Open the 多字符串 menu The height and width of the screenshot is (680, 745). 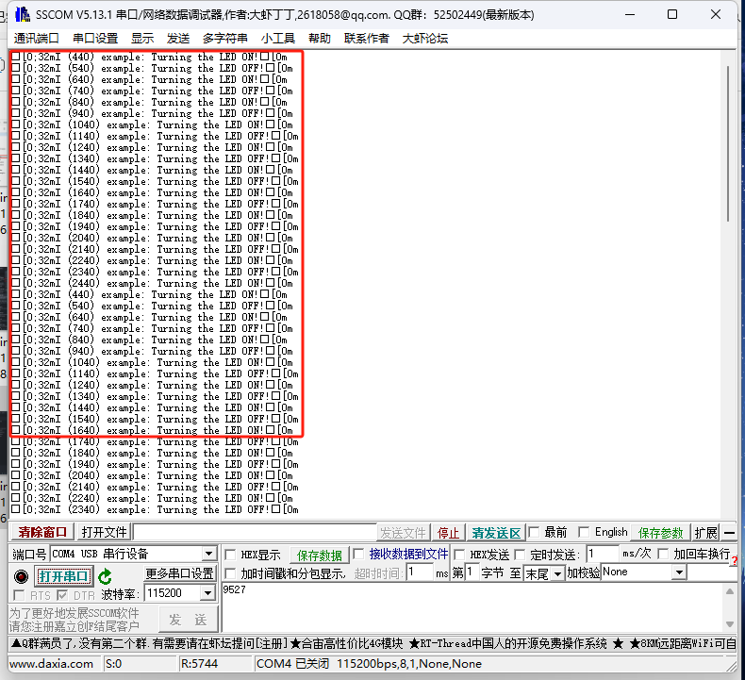pyautogui.click(x=224, y=38)
